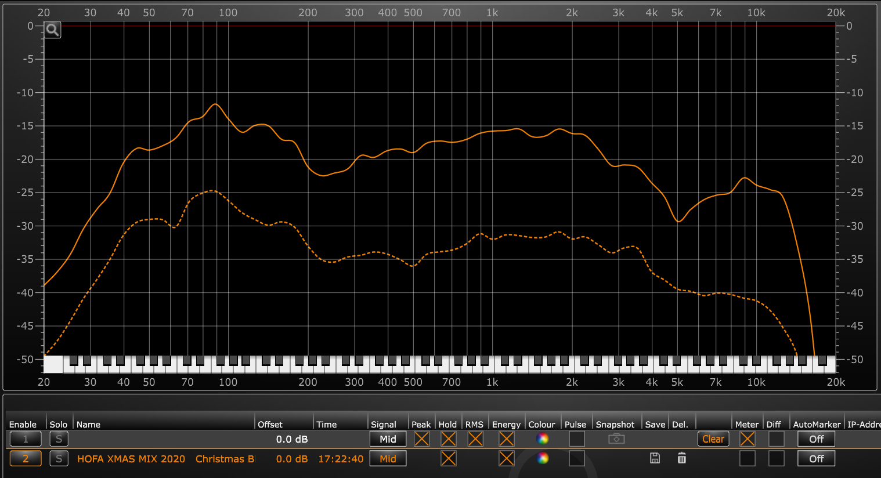881x478 pixels.
Task: Open the colour wheel for row 1
Action: [x=543, y=439]
